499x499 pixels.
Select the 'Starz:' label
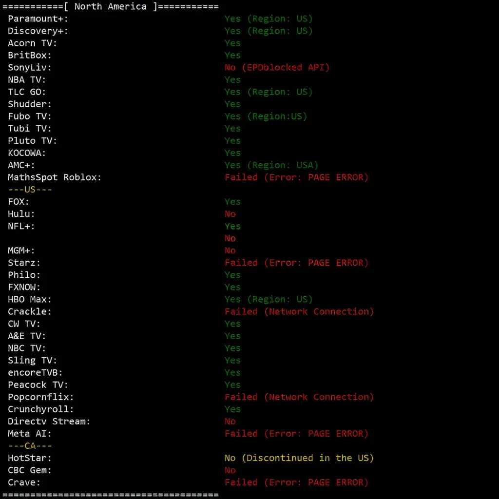pos(24,263)
